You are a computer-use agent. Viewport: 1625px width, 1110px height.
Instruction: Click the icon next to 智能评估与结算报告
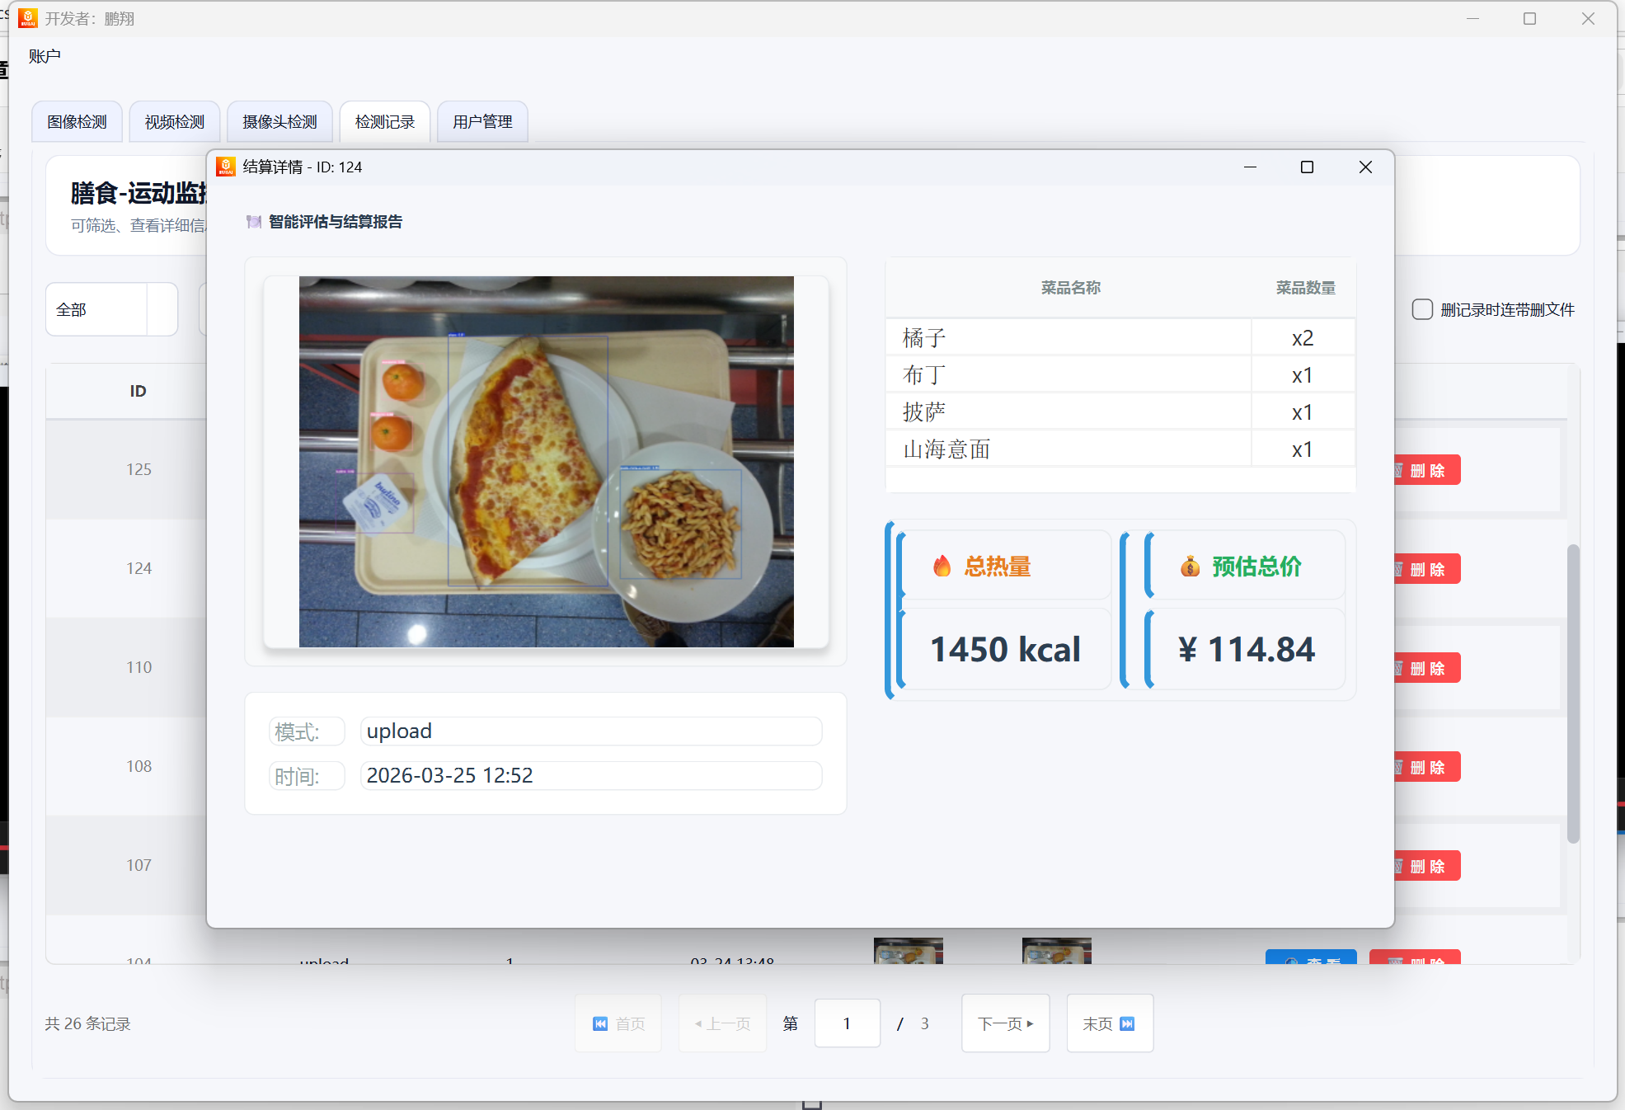click(254, 222)
